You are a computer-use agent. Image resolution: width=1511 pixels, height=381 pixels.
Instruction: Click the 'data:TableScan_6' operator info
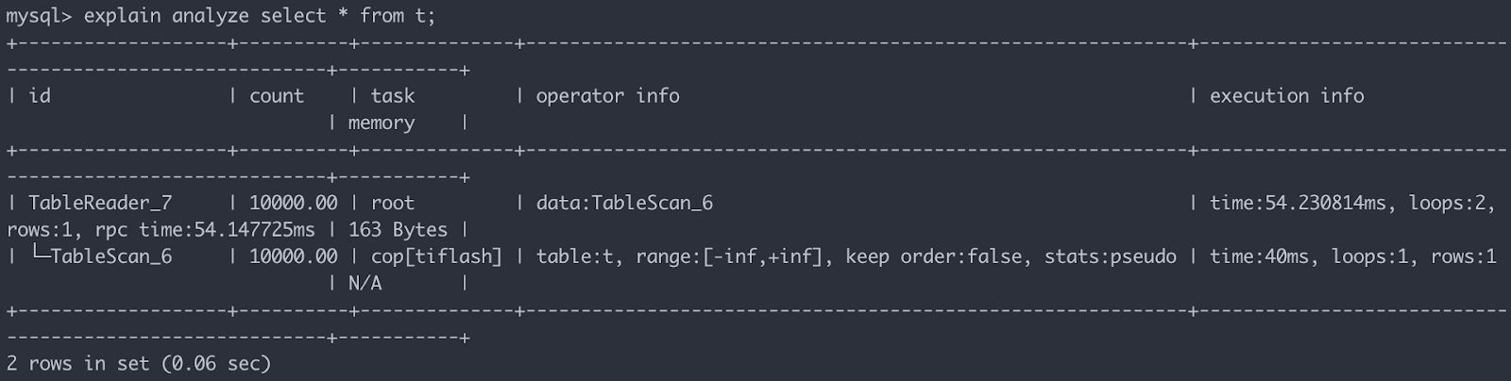tap(624, 203)
